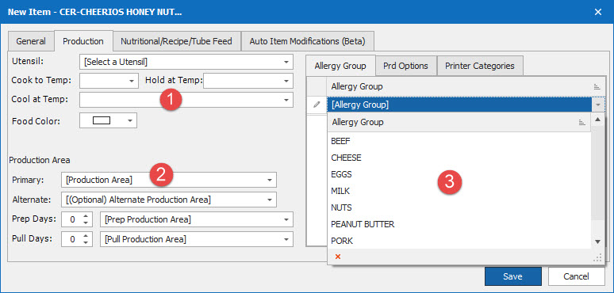The height and width of the screenshot is (293, 614).
Task: Expand the Cook to Temp dropdown
Action: coord(132,81)
